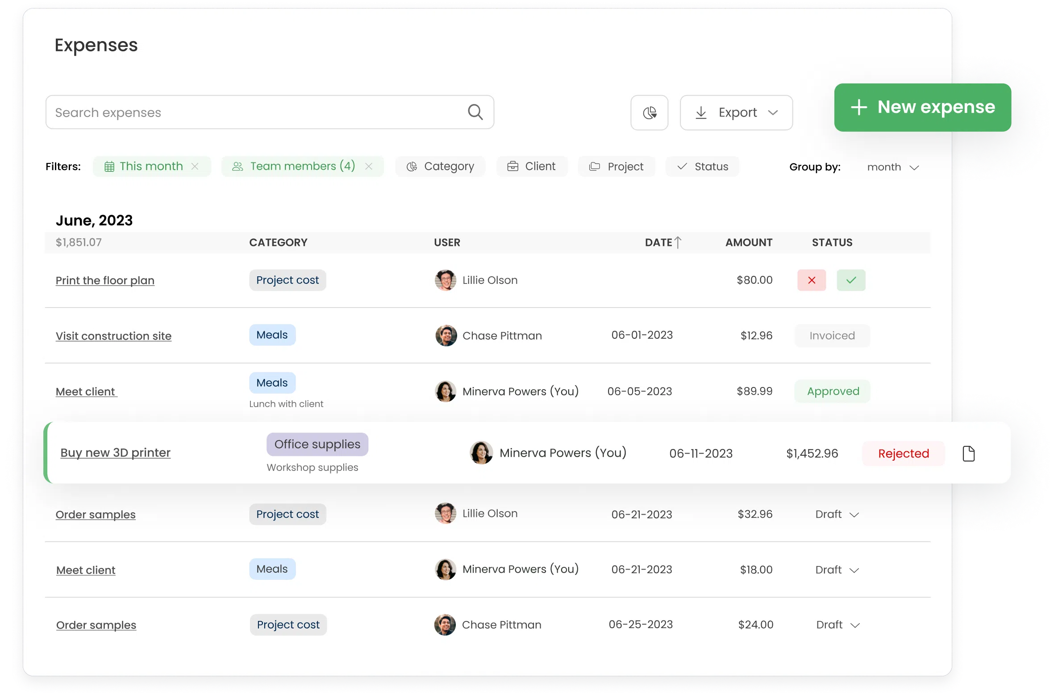This screenshot has height=695, width=1054.
Task: Expand the Order samples draft dropdown
Action: click(853, 513)
